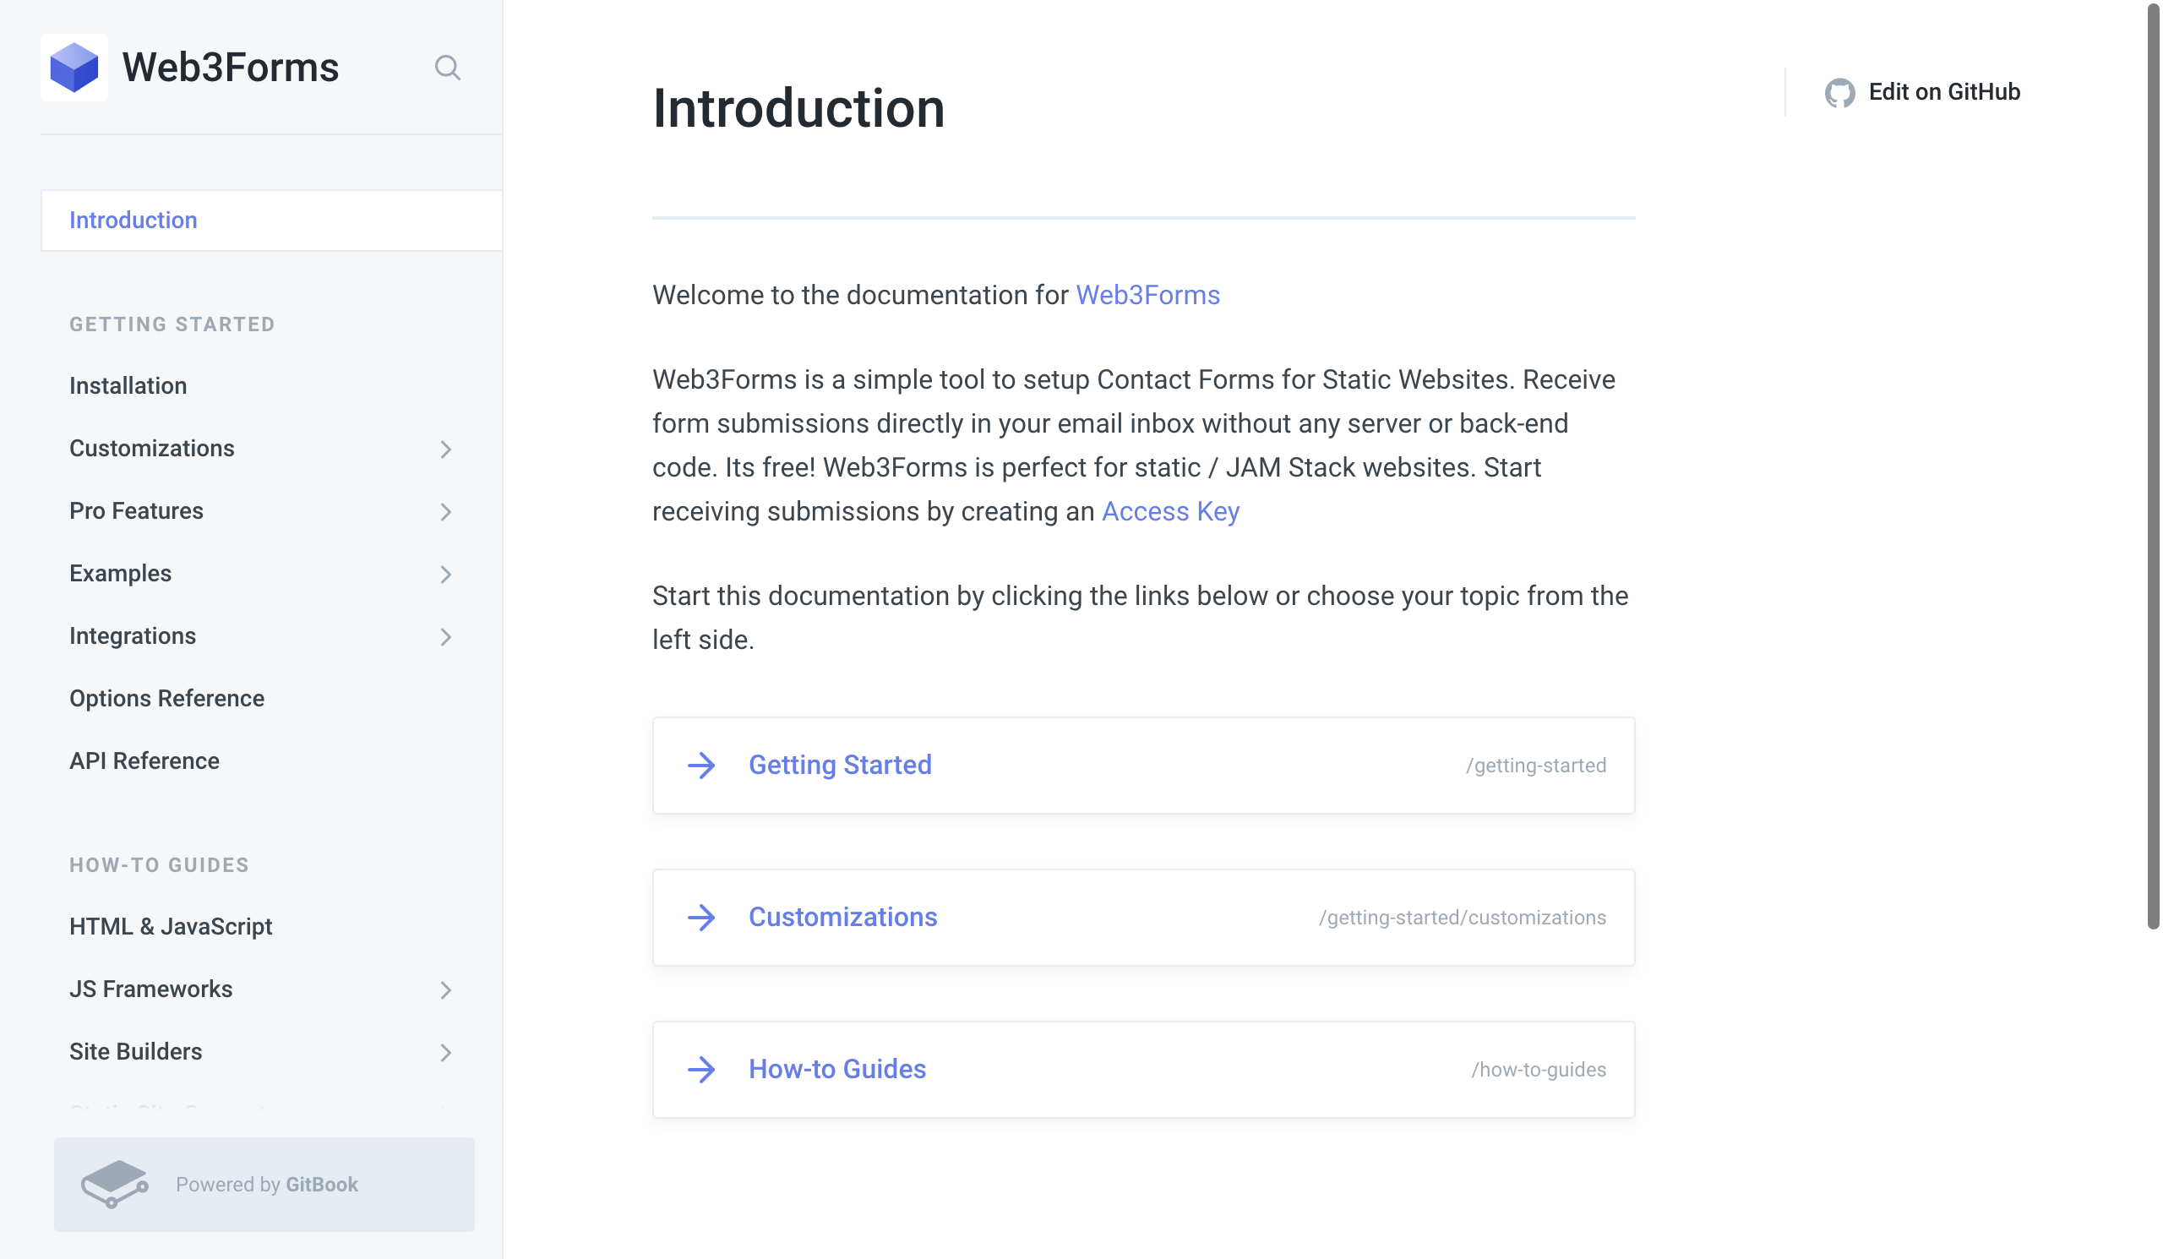Click arrow icon on Customizations card
Screen dimensions: 2163x1259
pyautogui.click(x=701, y=918)
